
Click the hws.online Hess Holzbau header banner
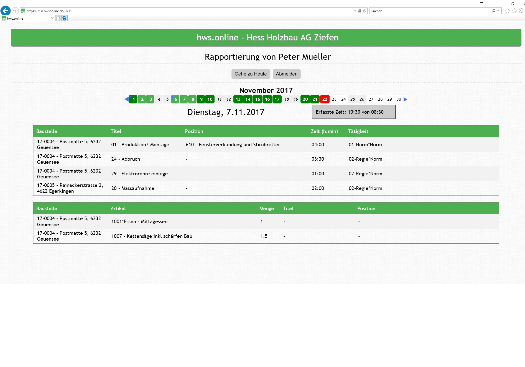266,37
